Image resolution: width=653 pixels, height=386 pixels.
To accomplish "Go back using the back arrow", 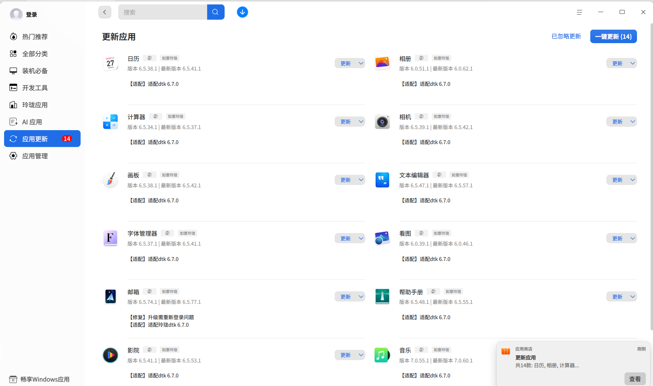I will [105, 12].
